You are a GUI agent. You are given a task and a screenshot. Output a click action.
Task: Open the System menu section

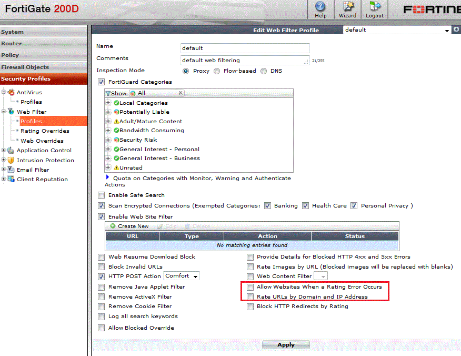click(x=44, y=32)
